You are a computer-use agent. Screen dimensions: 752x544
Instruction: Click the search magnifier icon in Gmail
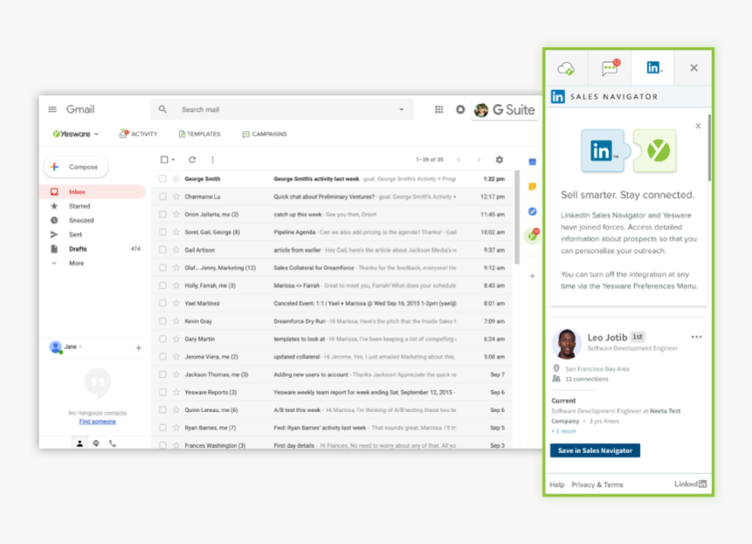163,109
